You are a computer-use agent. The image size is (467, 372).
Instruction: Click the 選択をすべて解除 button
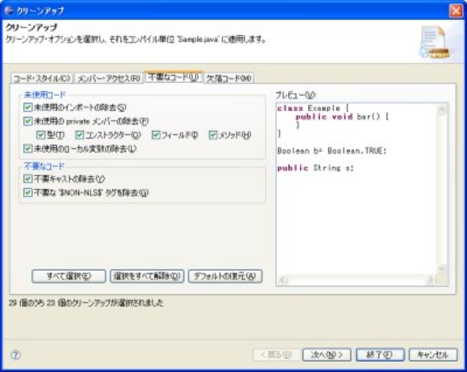point(147,276)
